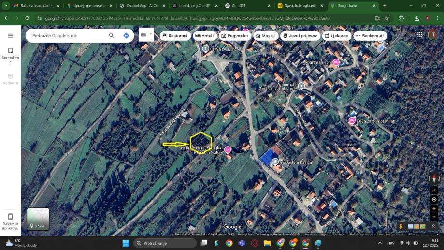Open the Google Maps hamburger menu

(x=10, y=35)
